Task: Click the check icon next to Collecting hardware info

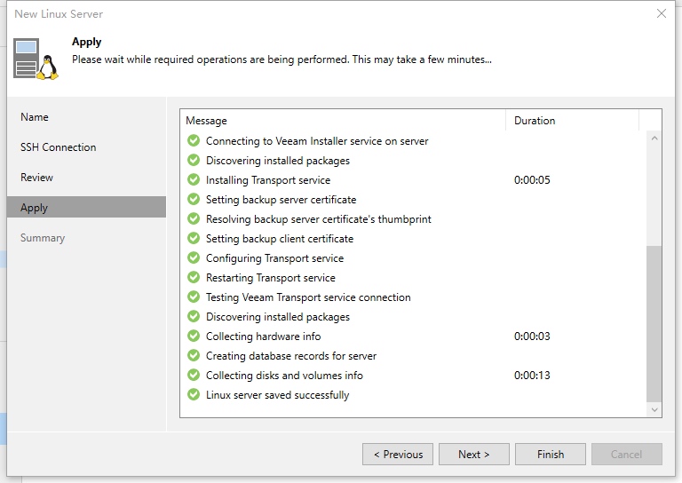Action: tap(194, 336)
